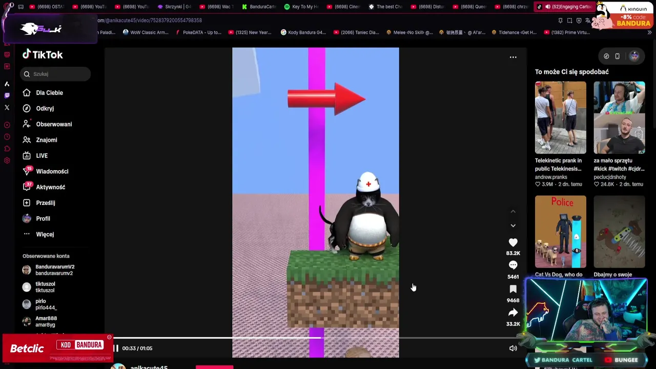Image resolution: width=656 pixels, height=369 pixels.
Task: Click the Szukaj search field
Action: point(55,74)
